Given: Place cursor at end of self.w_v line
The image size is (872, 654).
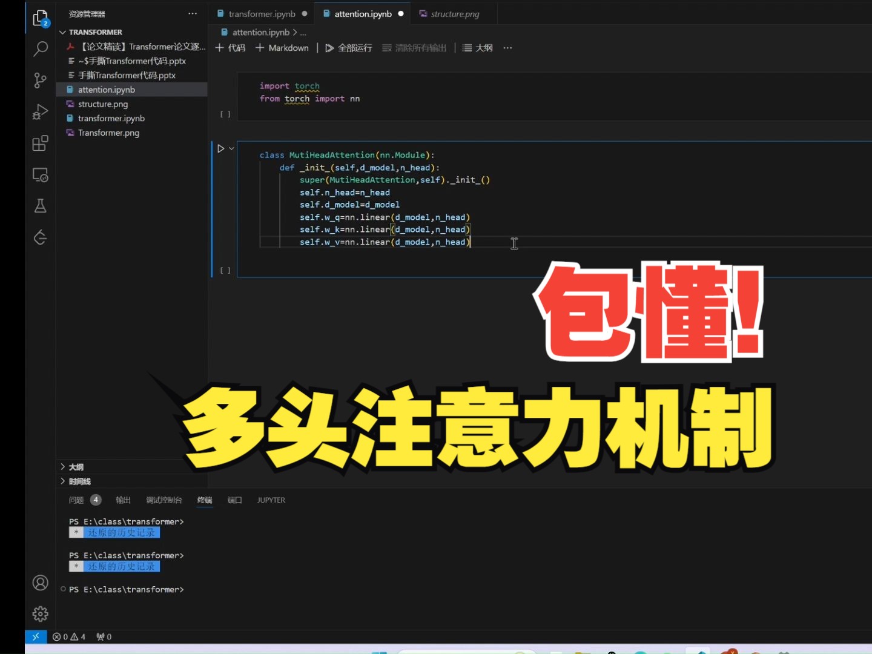Looking at the screenshot, I should 472,242.
